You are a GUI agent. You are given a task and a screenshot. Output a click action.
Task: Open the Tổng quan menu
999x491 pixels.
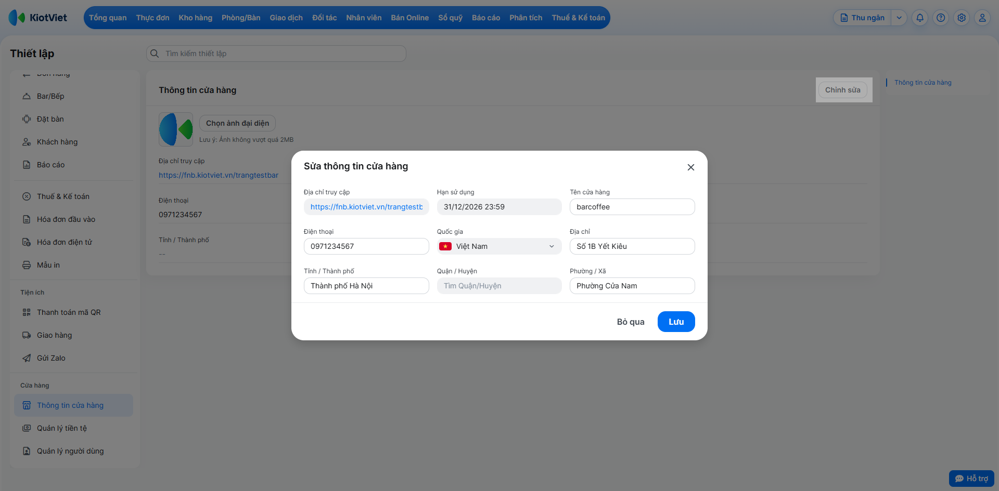pos(108,18)
